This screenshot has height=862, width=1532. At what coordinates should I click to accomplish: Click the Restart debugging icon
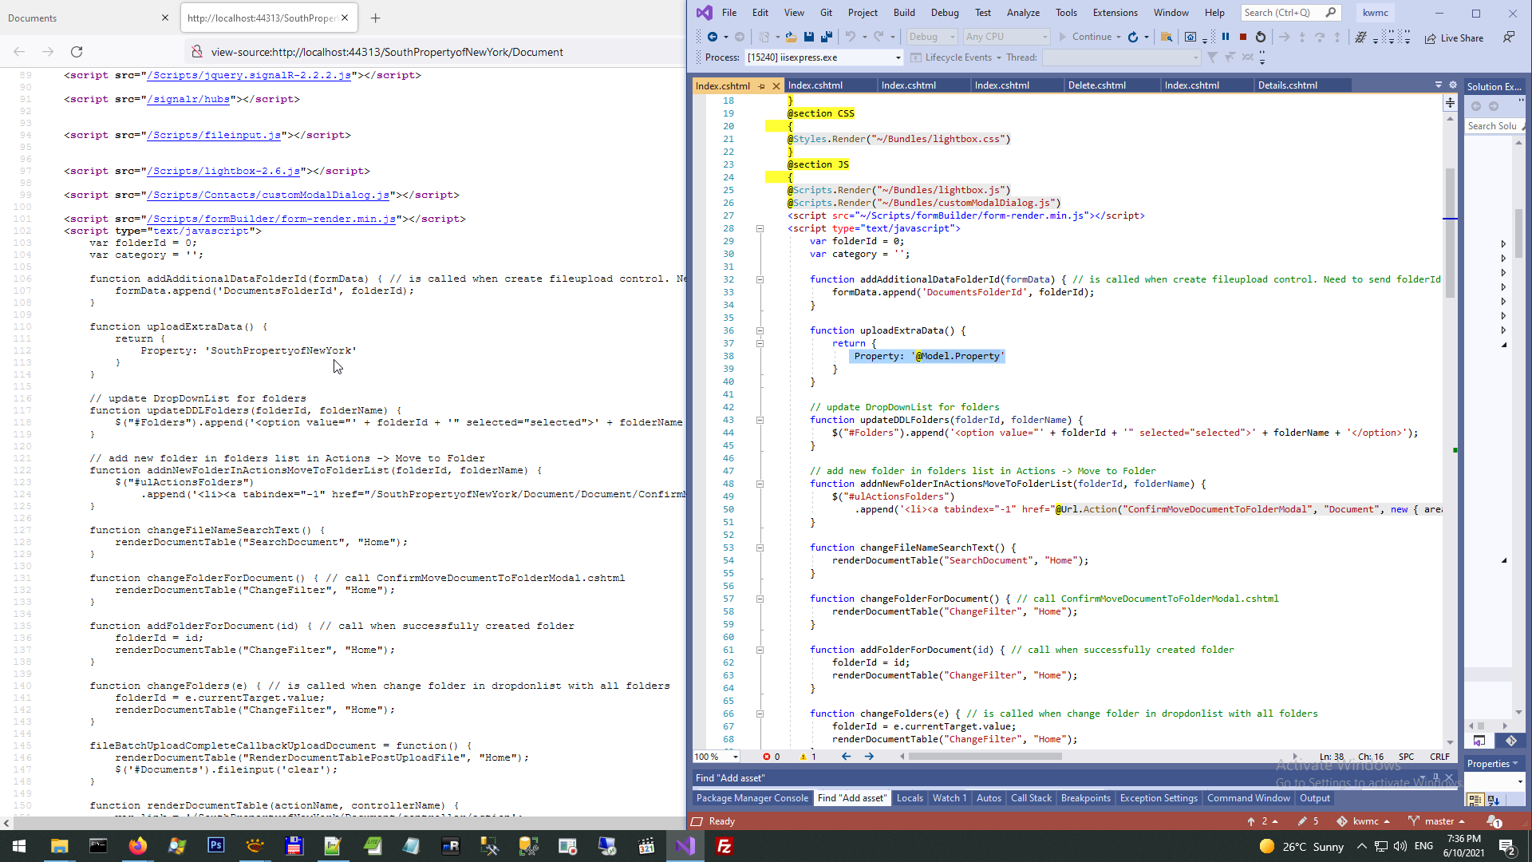pos(1261,37)
